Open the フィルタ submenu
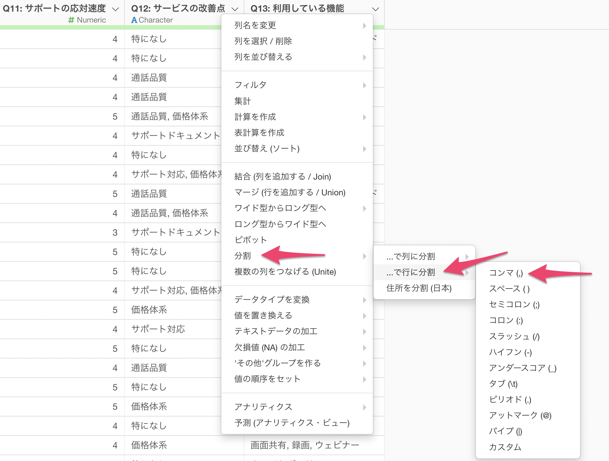This screenshot has width=609, height=461. point(297,85)
